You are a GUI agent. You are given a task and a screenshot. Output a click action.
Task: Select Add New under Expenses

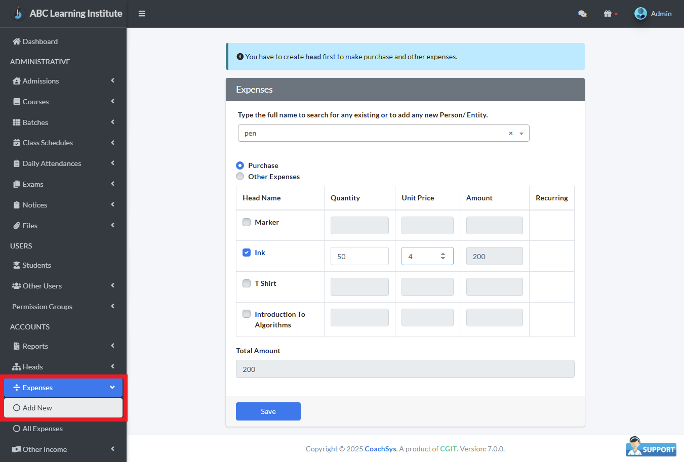pos(37,408)
